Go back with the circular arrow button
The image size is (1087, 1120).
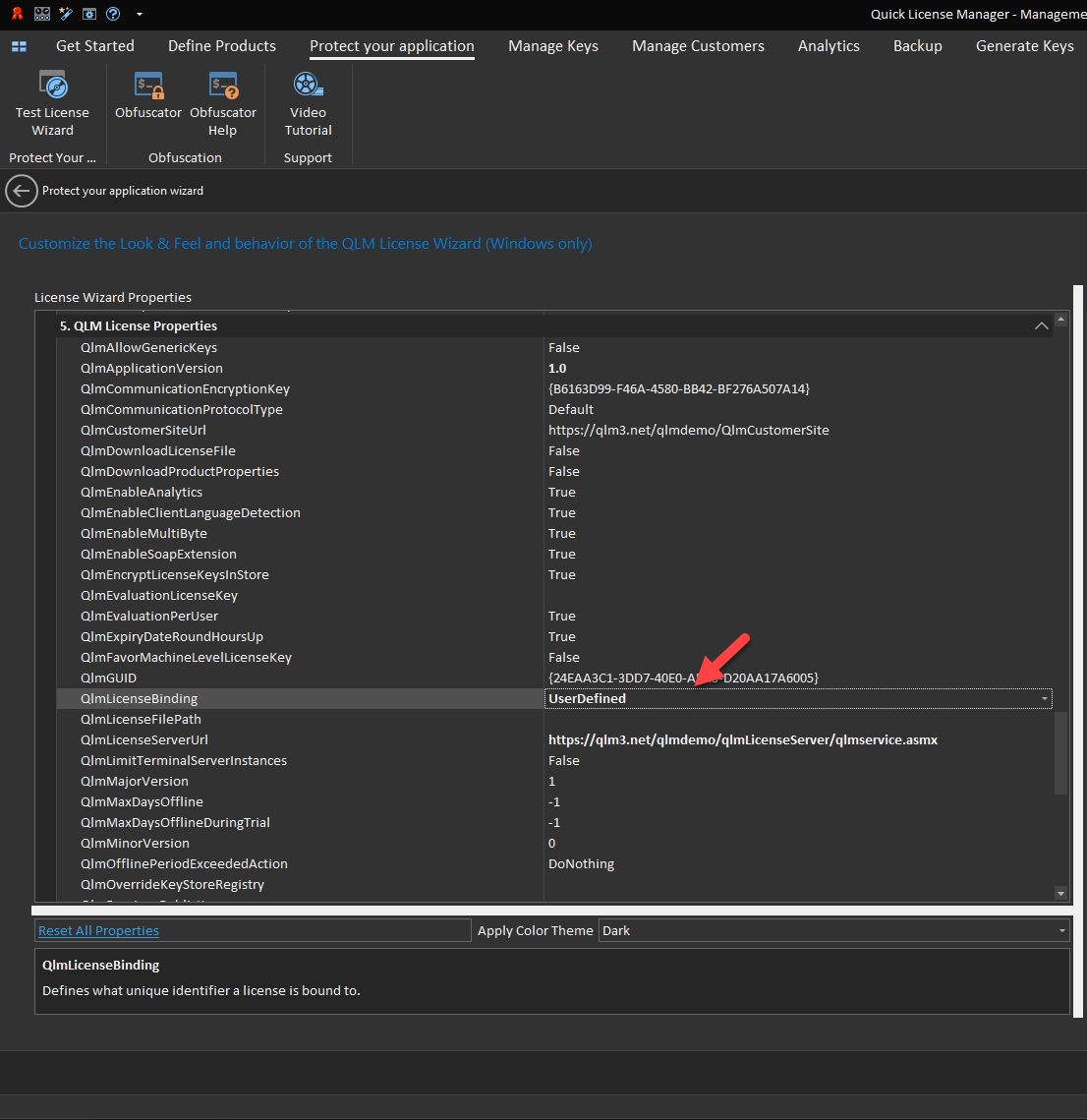click(22, 191)
